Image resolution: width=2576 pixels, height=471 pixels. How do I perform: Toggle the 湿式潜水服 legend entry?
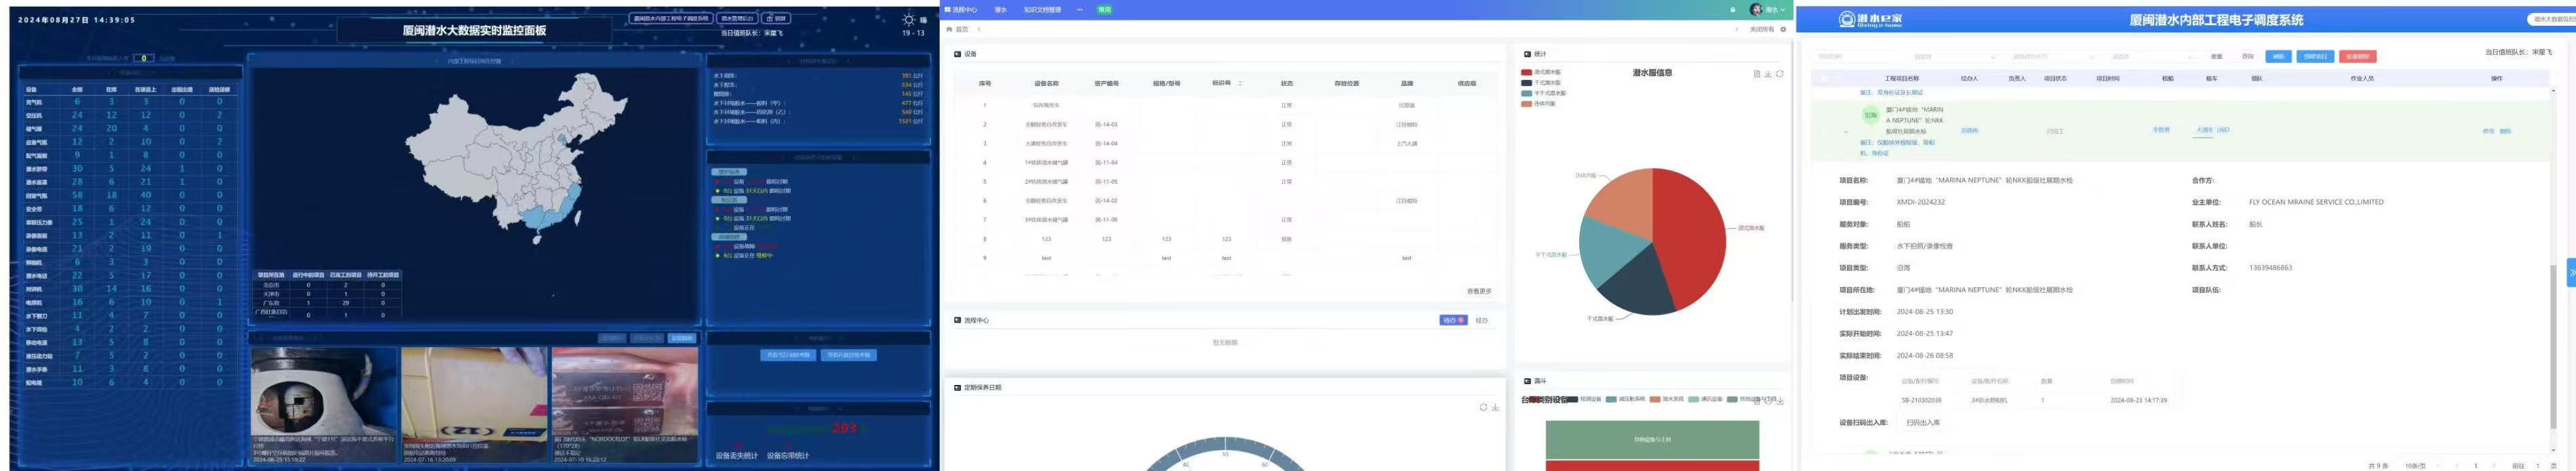click(1541, 72)
